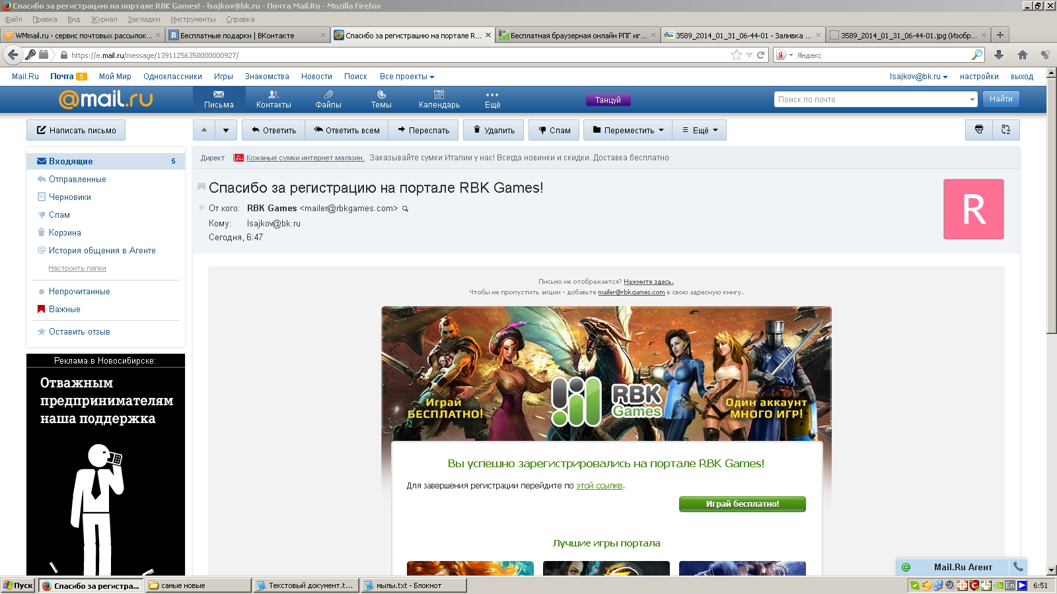This screenshot has width=1057, height=594.
Task: Mark message as Спам
Action: (x=554, y=130)
